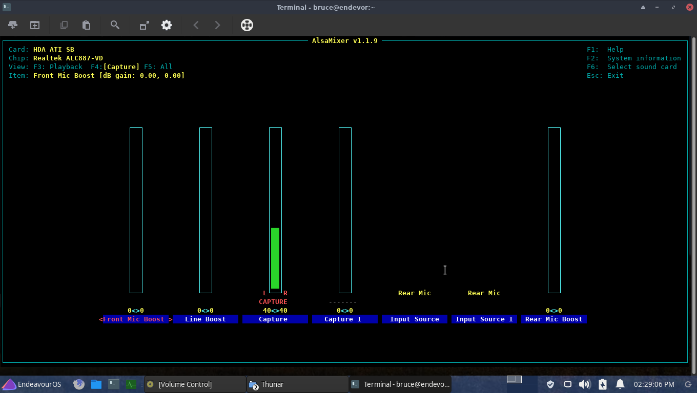The width and height of the screenshot is (697, 393).
Task: Click the 40<>40 capture level text
Action: 275,310
